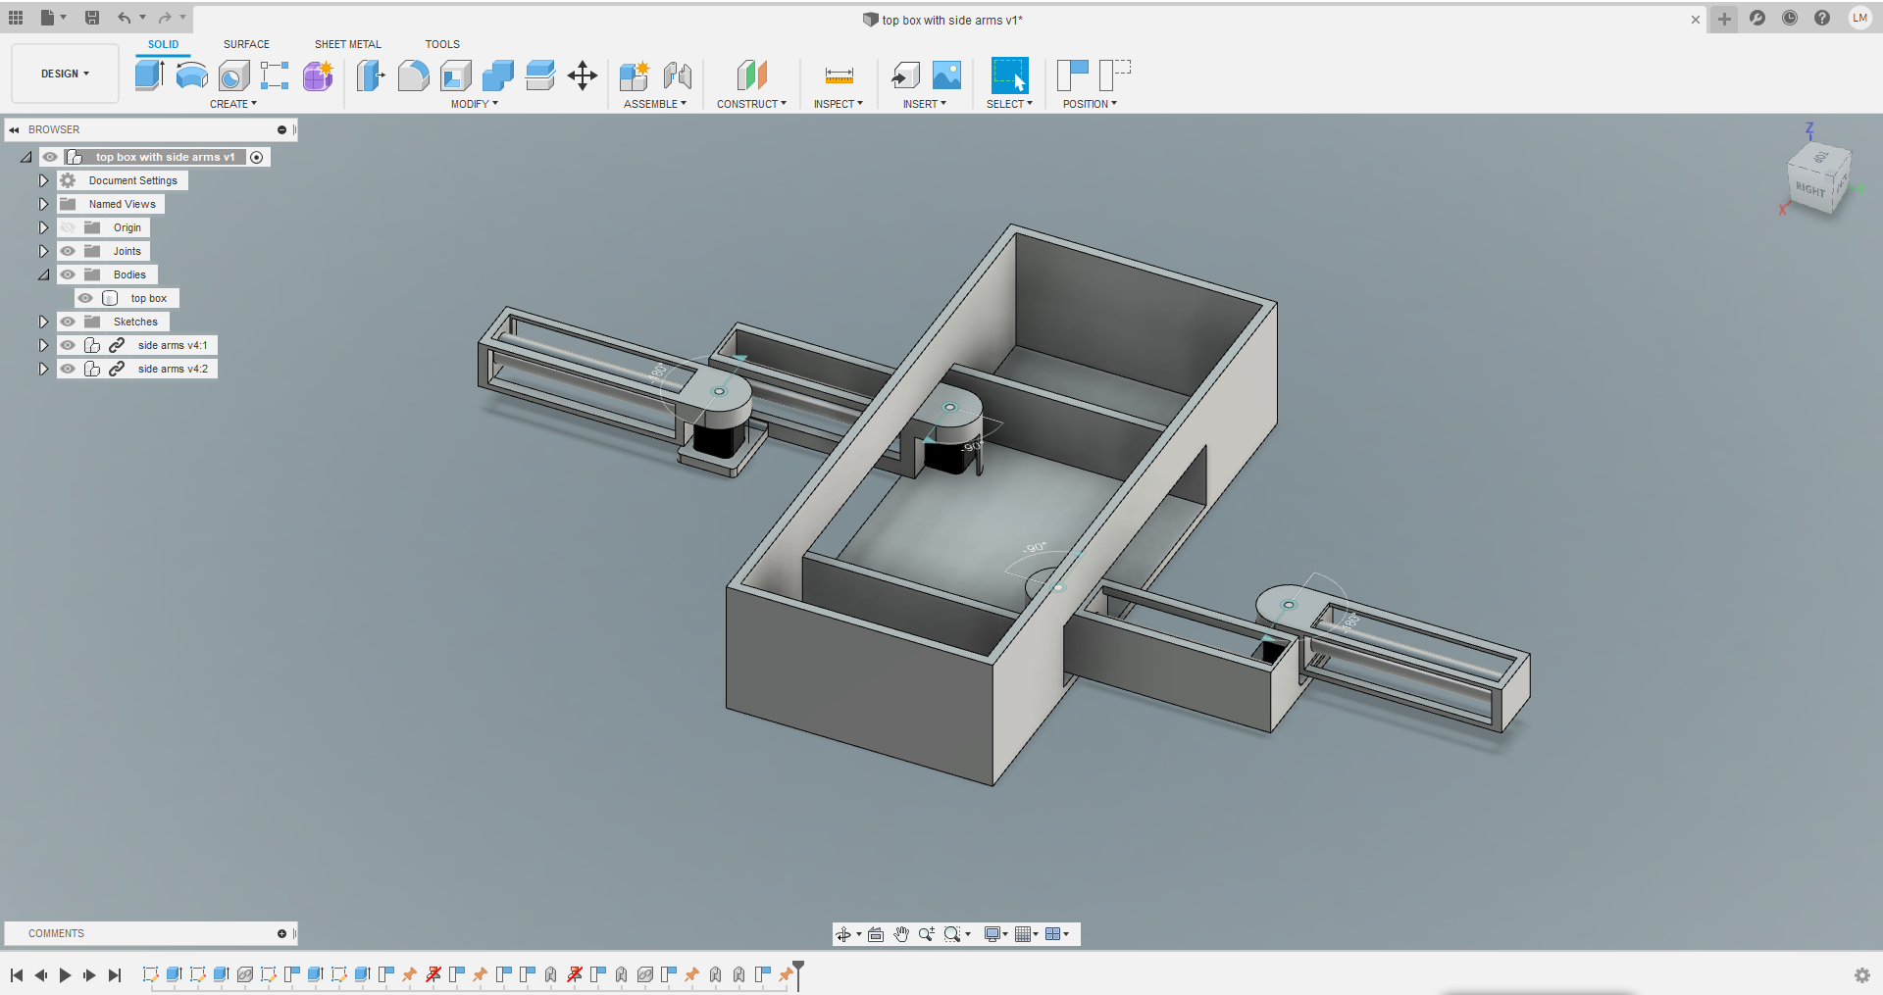Save the document with floppy icon
The height and width of the screenshot is (995, 1883).
(x=92, y=18)
